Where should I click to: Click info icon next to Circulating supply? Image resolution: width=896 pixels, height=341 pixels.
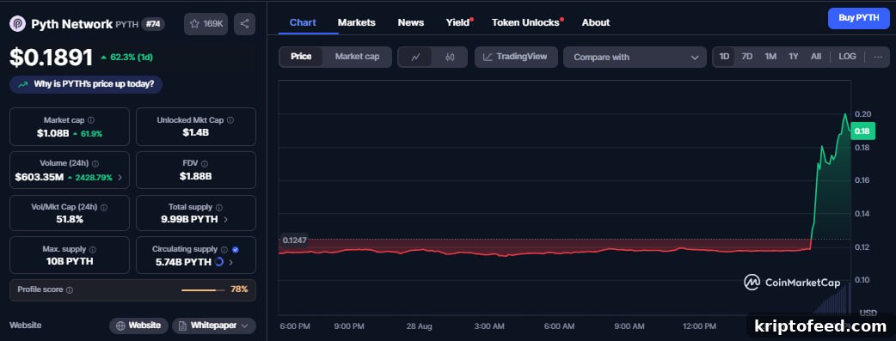(224, 250)
